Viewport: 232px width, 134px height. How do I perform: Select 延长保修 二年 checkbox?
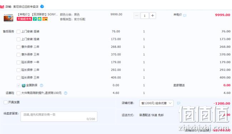click(18, 70)
